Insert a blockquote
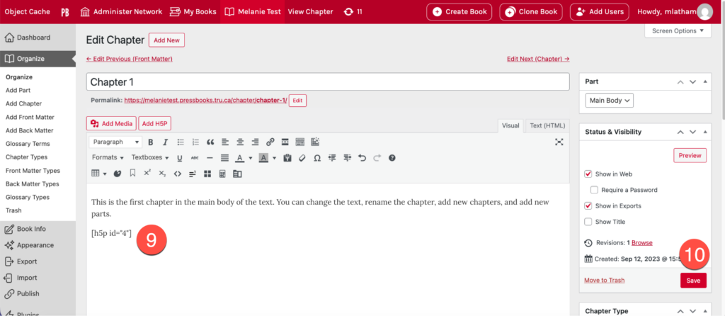The height and width of the screenshot is (316, 725). click(x=210, y=142)
